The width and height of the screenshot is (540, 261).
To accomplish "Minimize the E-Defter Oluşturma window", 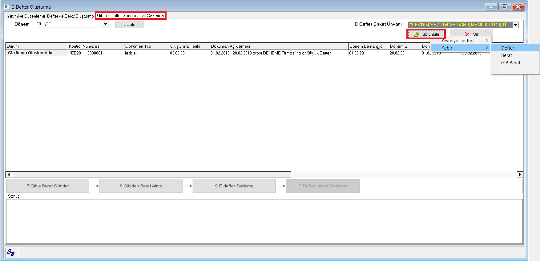I will coord(491,7).
